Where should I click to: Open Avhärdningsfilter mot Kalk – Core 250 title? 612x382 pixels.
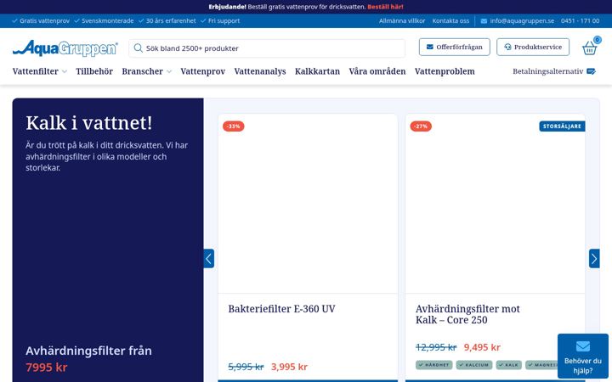pos(467,314)
